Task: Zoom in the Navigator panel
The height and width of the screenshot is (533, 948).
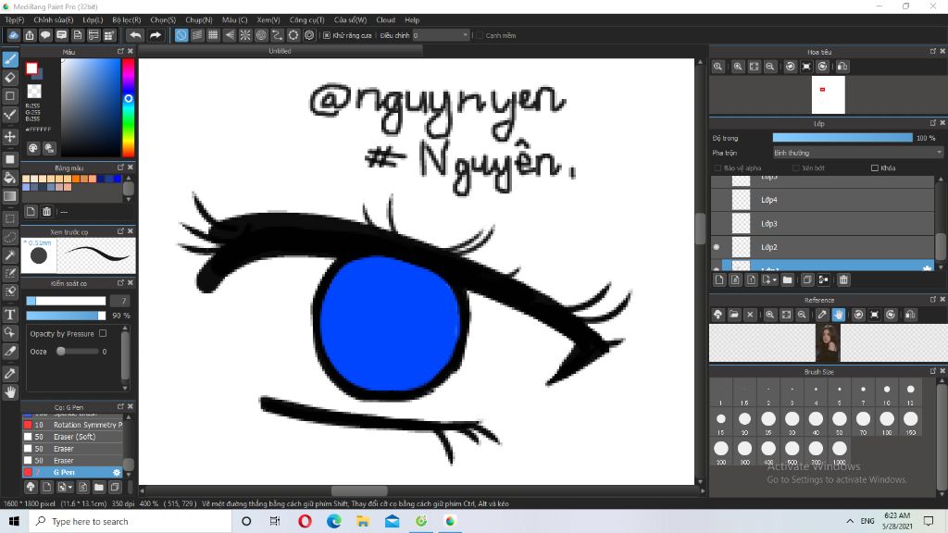Action: pyautogui.click(x=738, y=67)
